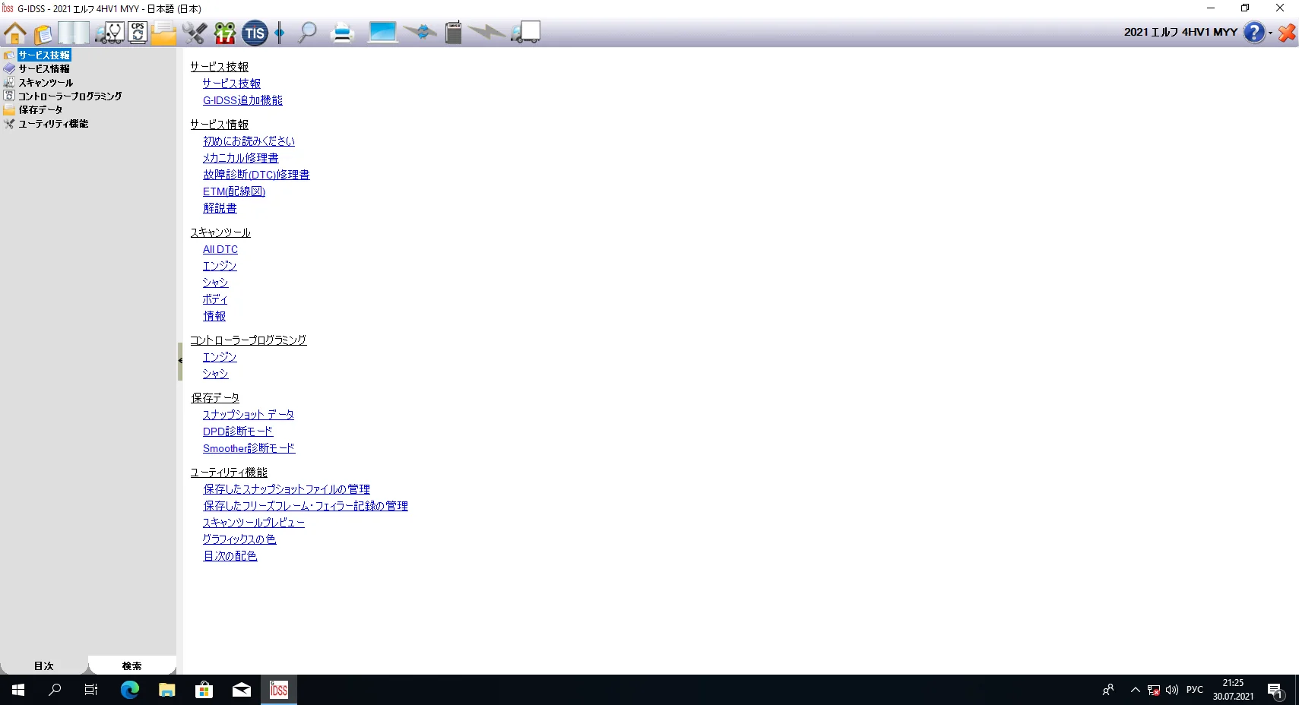Open エンジン under コントローラープログラミング
The height and width of the screenshot is (705, 1299).
220,357
